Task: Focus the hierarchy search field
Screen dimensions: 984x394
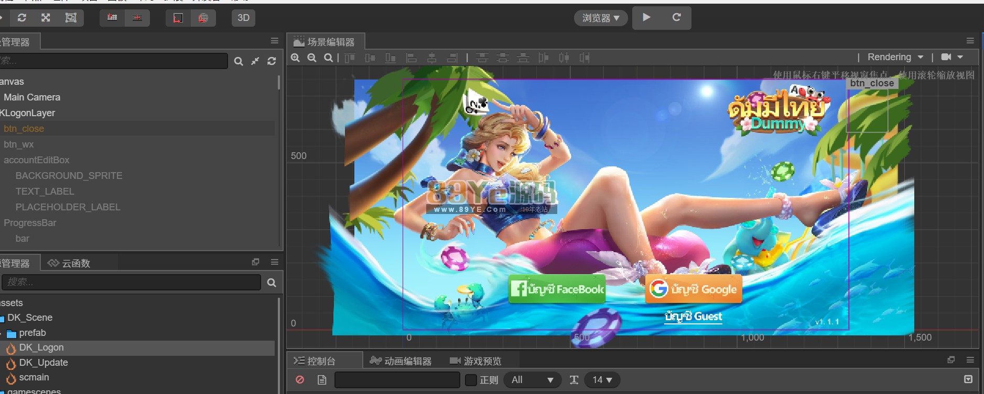Action: coord(113,61)
